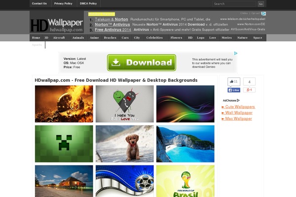Open the Cute Wallpapers sidebar link
Image resolution: width=296 pixels, height=197 pixels.
[x=238, y=107]
